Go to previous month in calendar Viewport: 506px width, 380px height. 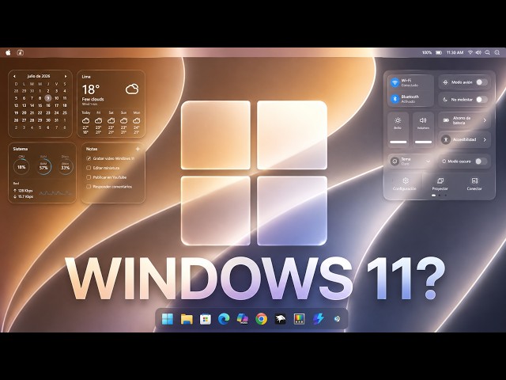coord(14,76)
